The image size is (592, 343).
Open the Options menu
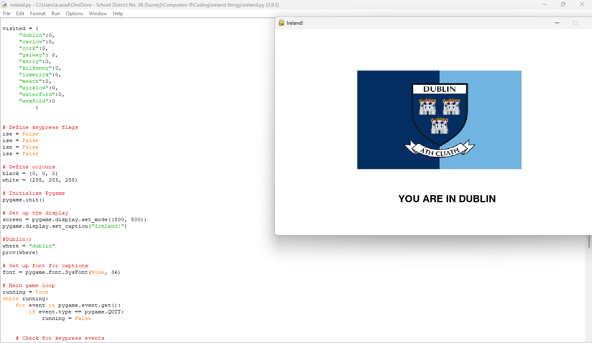74,14
